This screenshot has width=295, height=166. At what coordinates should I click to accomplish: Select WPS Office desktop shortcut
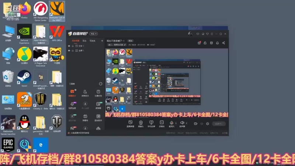pyautogui.click(x=57, y=34)
